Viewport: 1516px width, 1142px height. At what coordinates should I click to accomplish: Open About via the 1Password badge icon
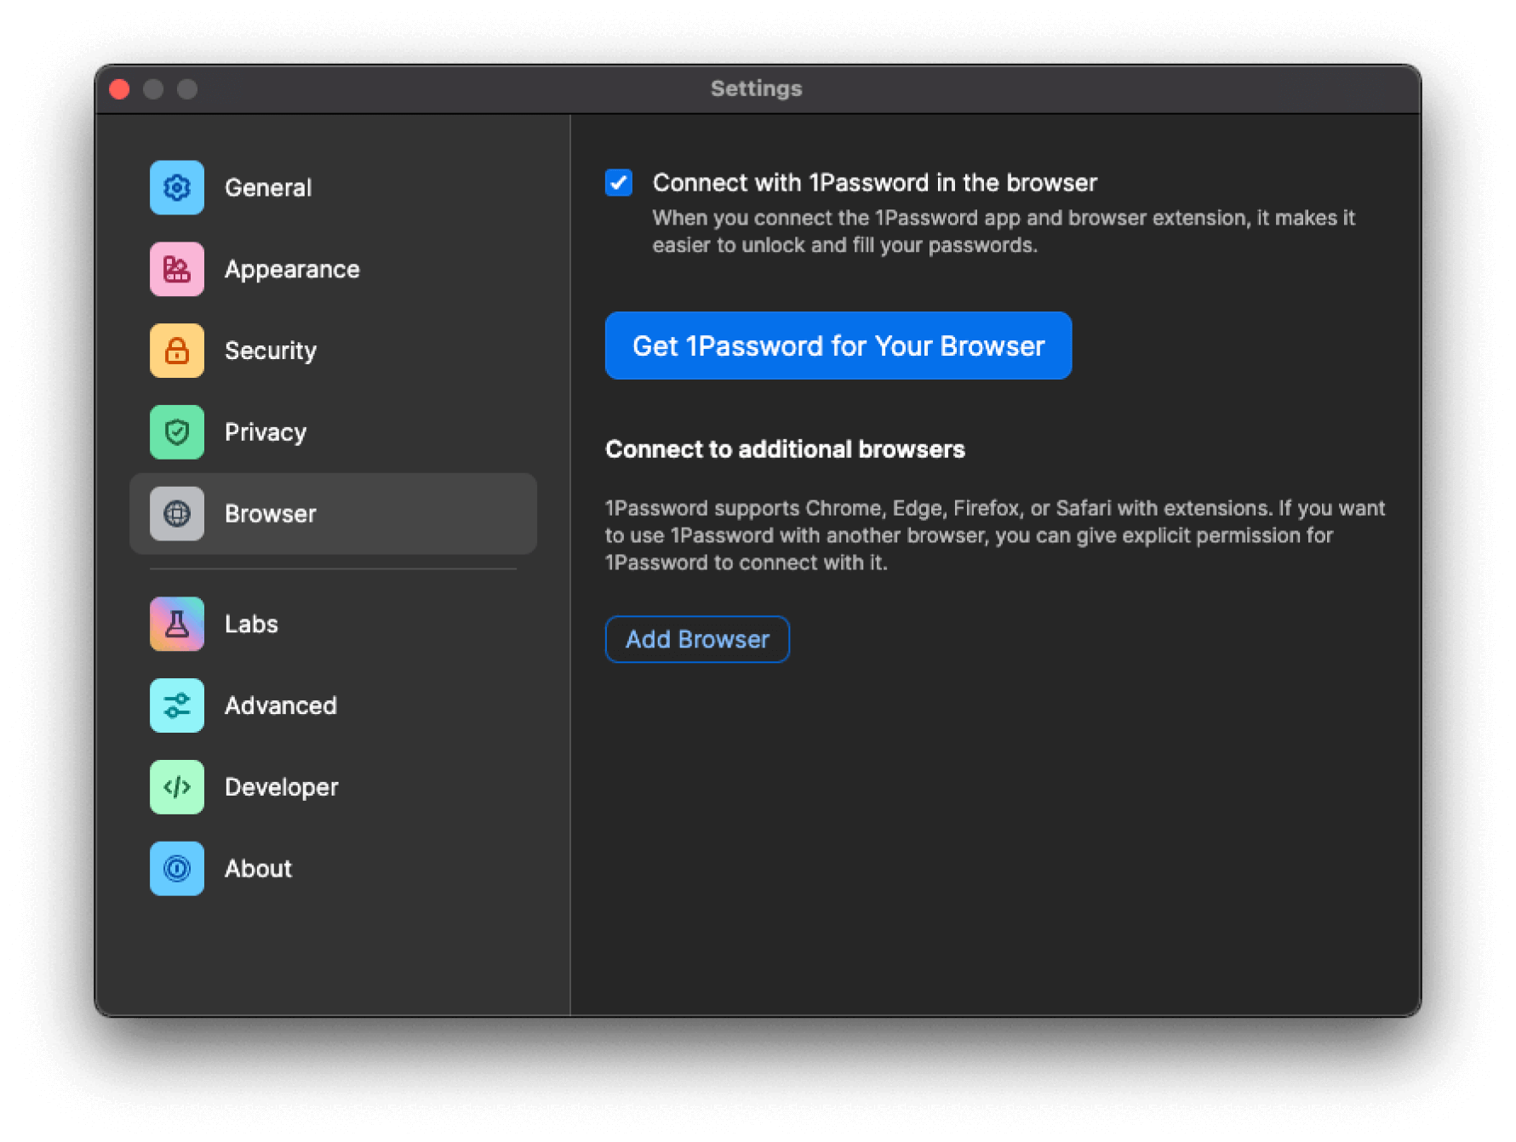tap(176, 869)
